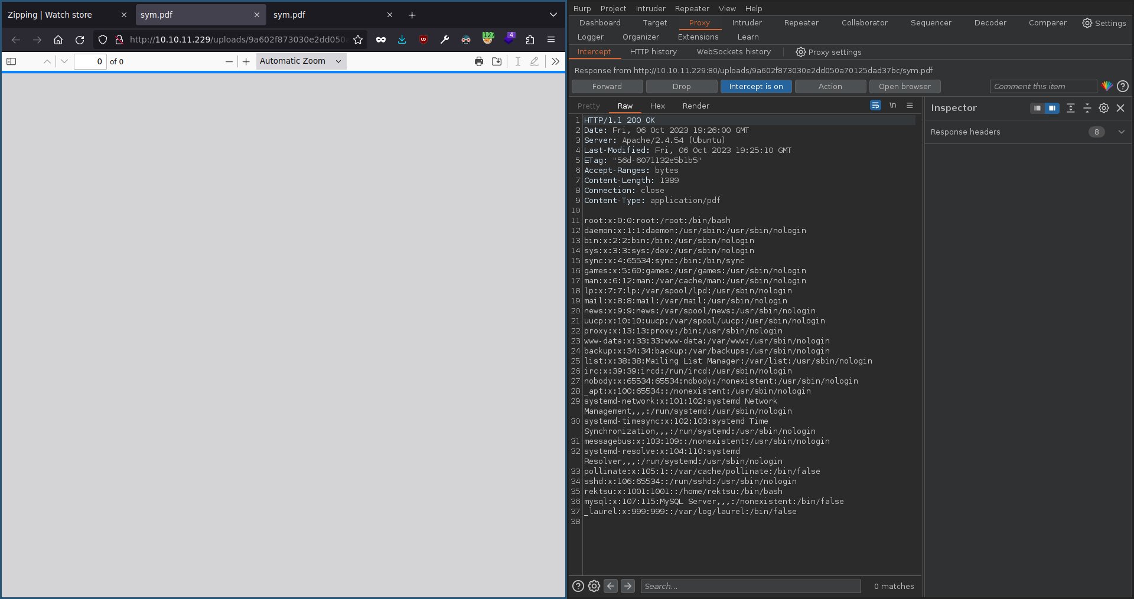The width and height of the screenshot is (1134, 599).
Task: Switch to the Decoder tab
Action: [x=990, y=22]
